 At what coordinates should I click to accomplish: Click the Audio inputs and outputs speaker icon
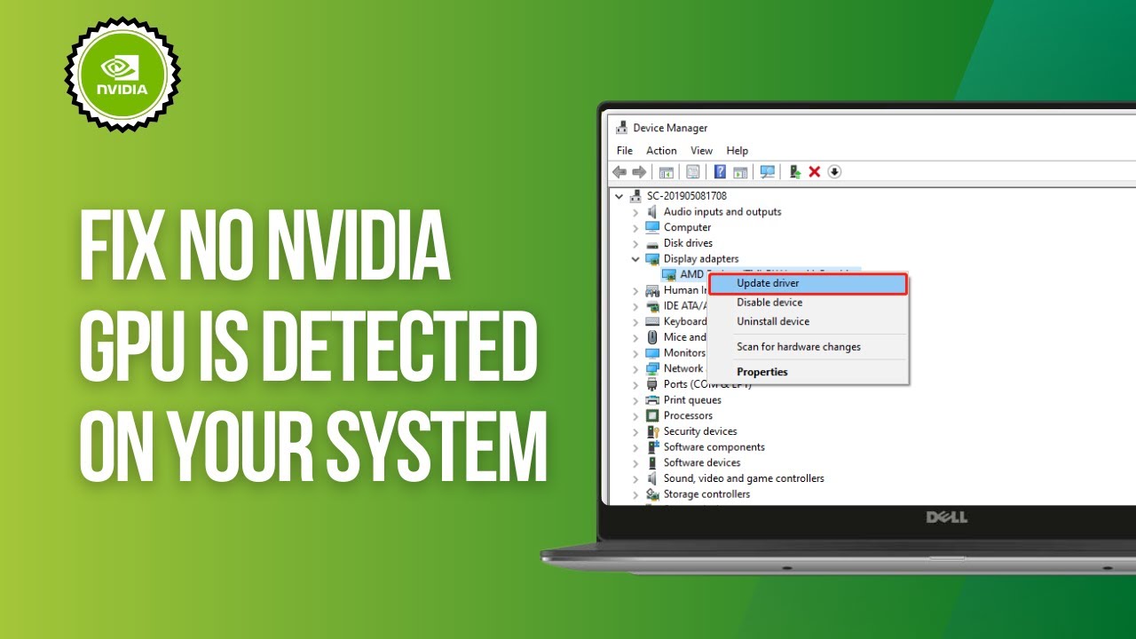click(x=652, y=212)
